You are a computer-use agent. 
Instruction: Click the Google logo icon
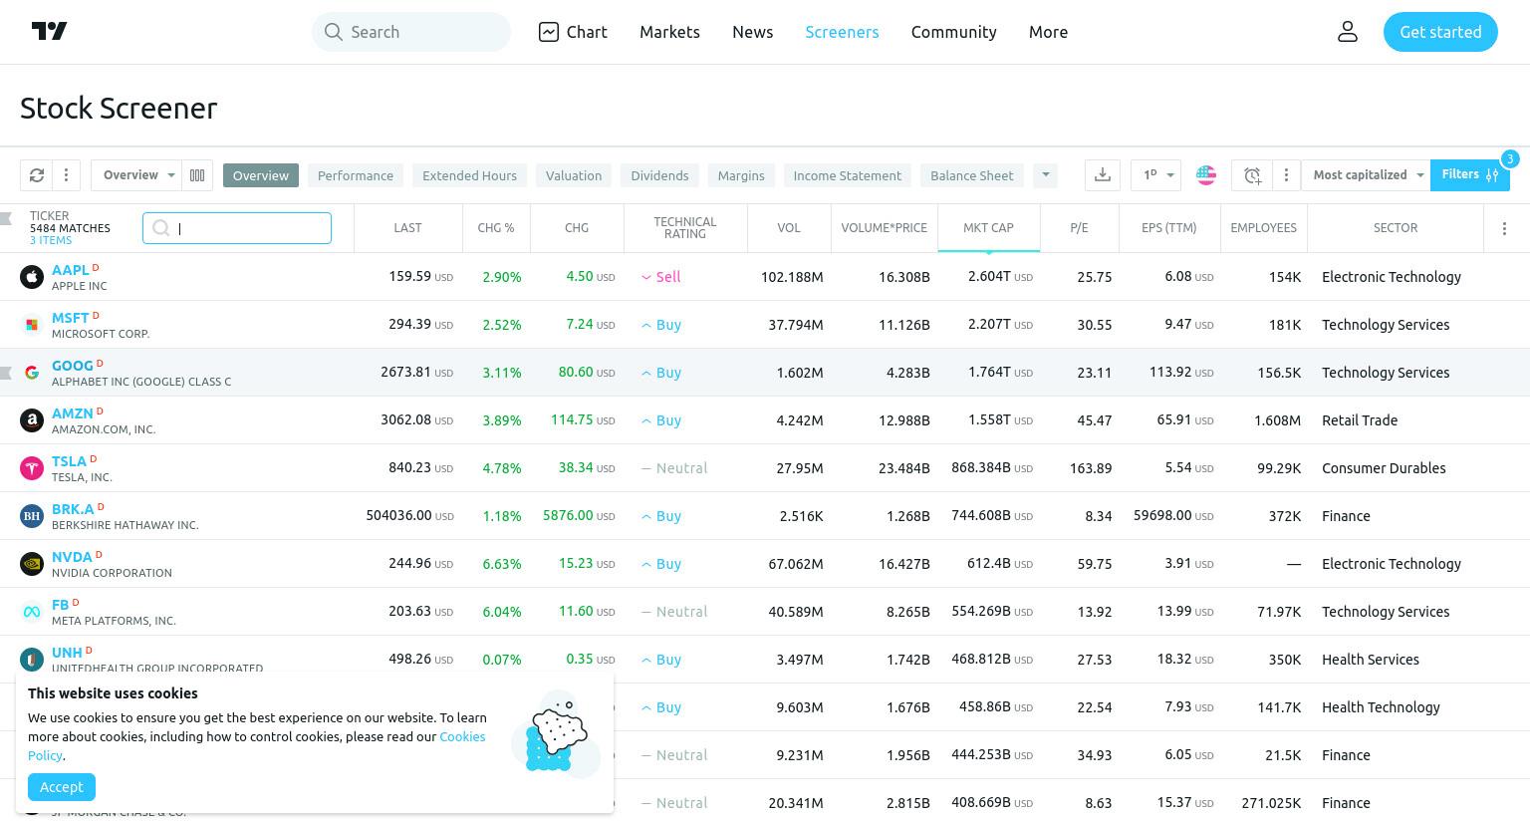click(x=32, y=373)
